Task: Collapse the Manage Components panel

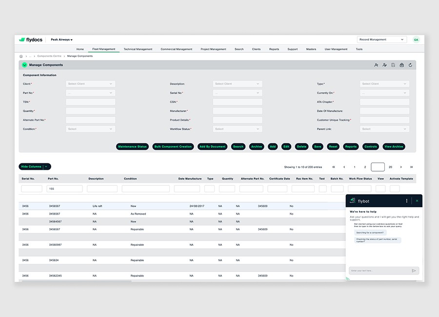Action: 24,65
